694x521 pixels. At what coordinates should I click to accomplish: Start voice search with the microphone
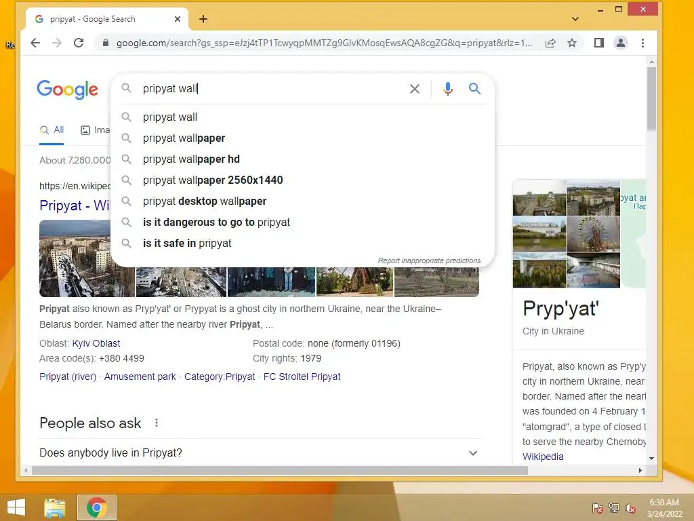tap(448, 89)
